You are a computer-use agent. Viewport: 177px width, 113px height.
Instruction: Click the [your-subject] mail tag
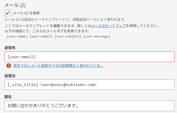(x=68, y=36)
